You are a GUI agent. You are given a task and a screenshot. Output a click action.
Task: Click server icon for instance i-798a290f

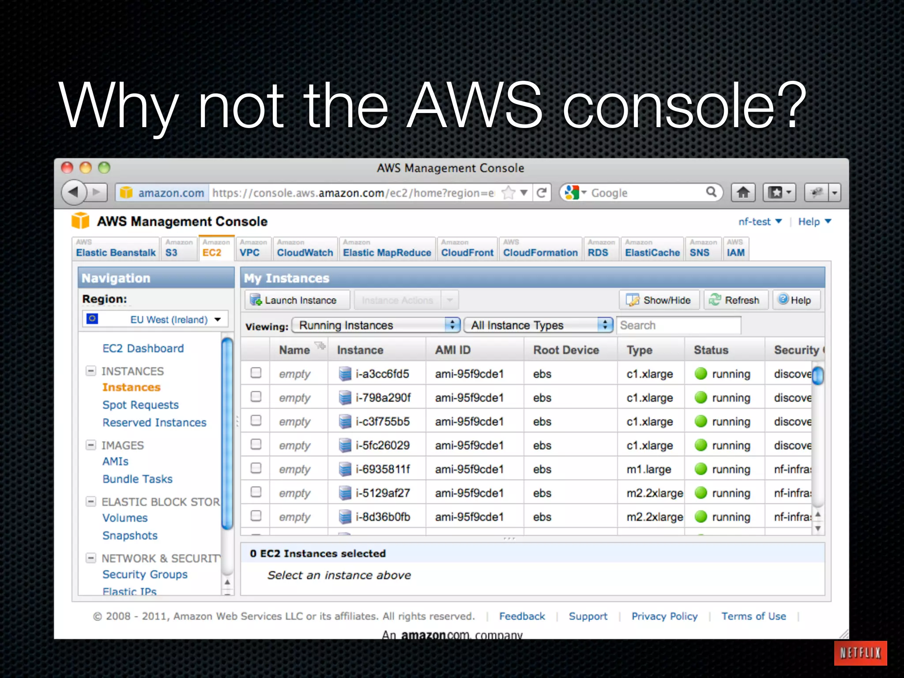click(345, 398)
